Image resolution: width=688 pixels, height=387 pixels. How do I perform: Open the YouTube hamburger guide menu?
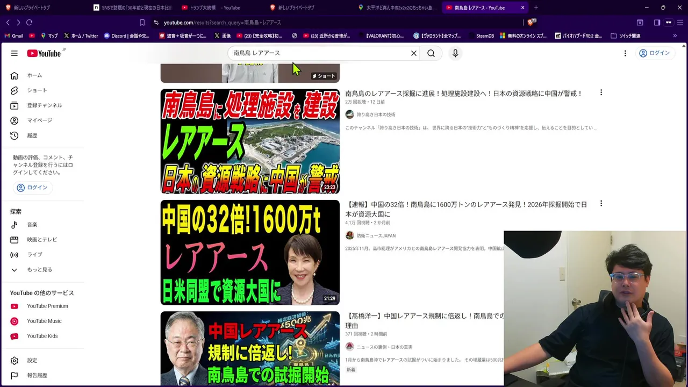pyautogui.click(x=15, y=53)
